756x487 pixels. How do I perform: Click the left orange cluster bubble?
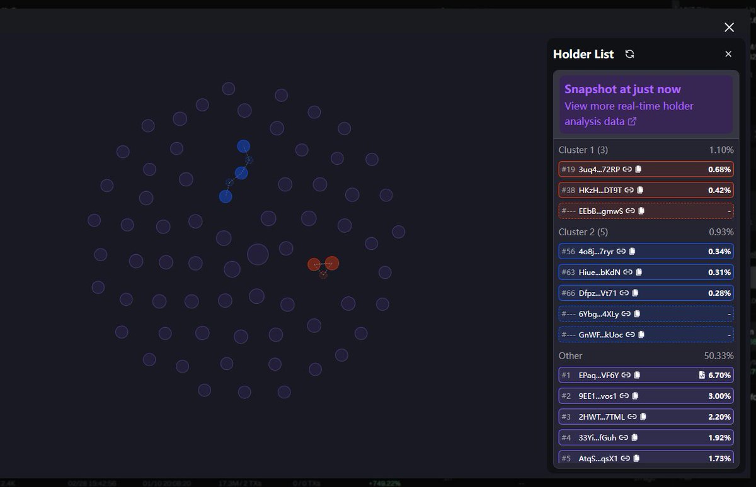pyautogui.click(x=314, y=264)
